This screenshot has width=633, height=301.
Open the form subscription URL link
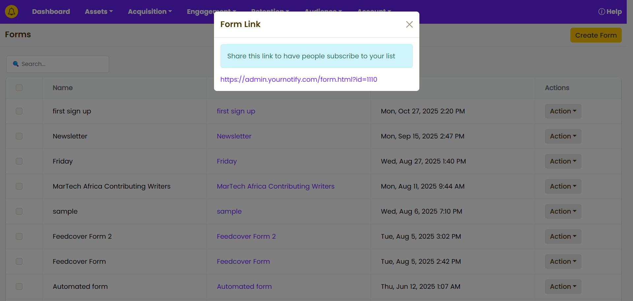click(298, 79)
